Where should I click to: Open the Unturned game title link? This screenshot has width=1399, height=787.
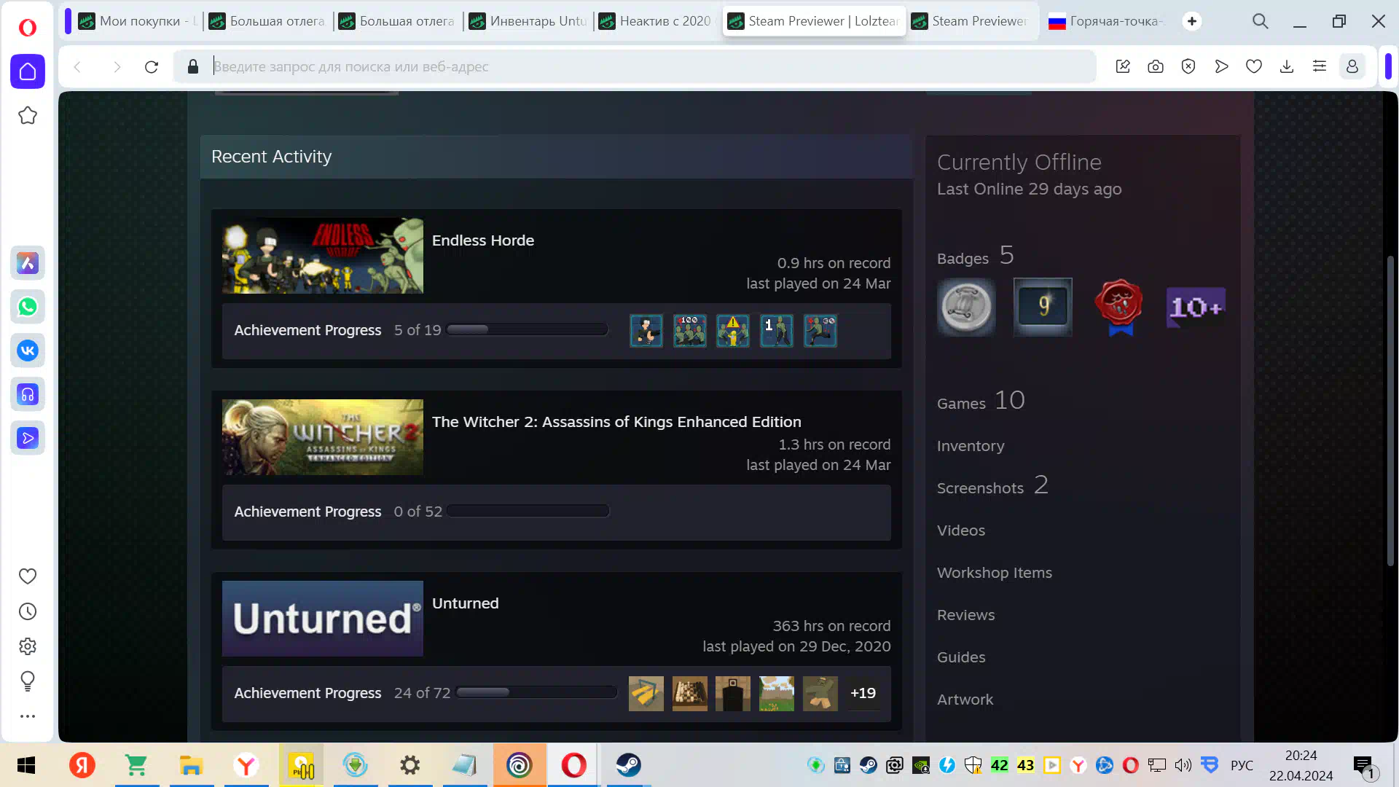465,603
